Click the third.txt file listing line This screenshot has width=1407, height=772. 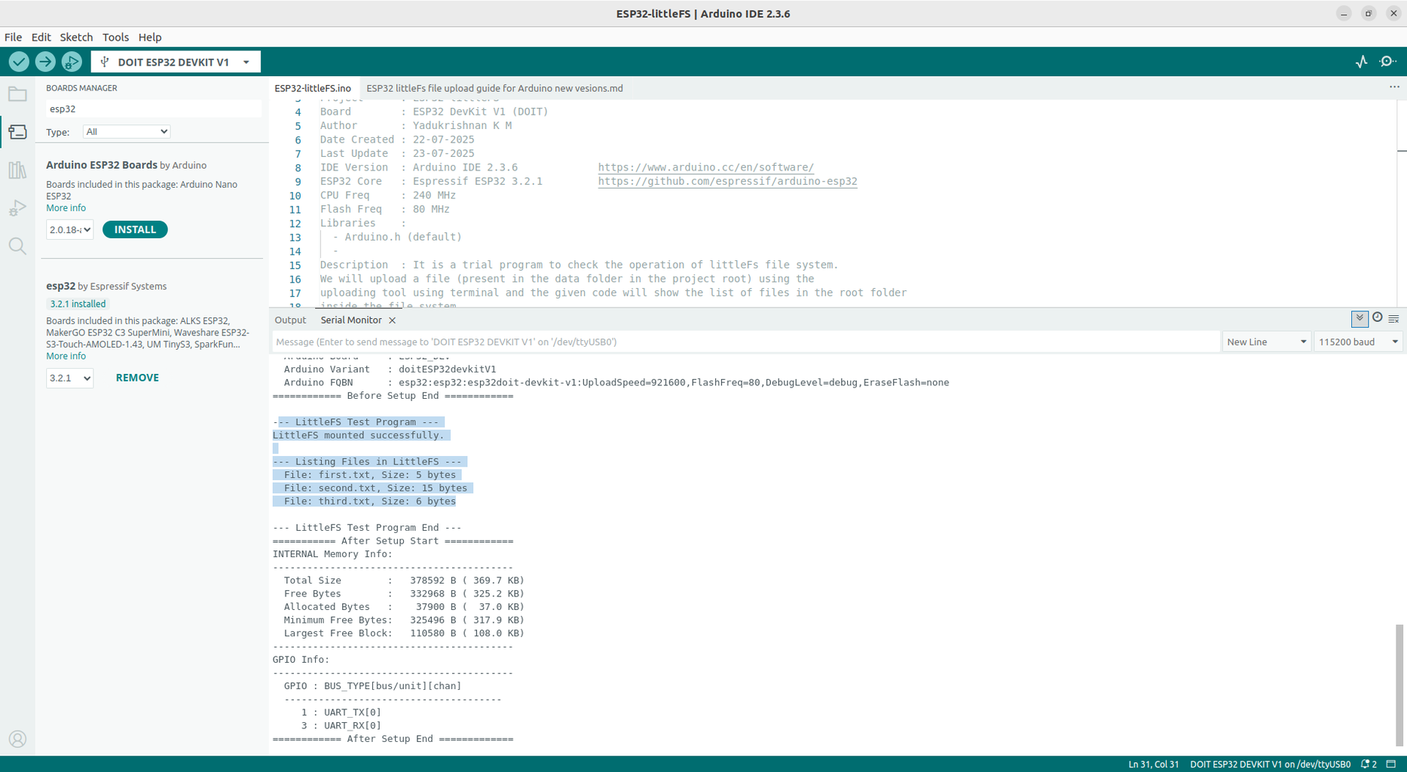pos(370,501)
